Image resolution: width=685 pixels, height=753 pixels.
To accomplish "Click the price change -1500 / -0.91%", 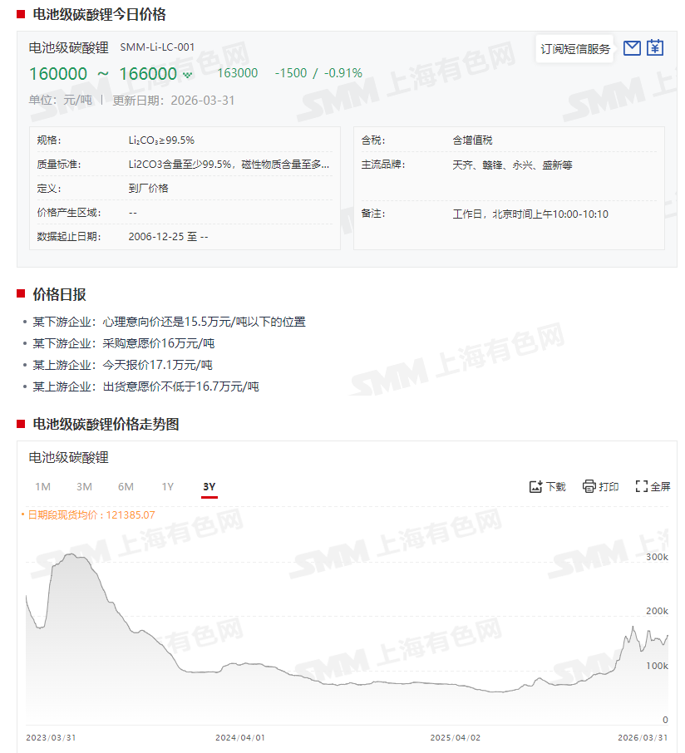I will (x=318, y=73).
